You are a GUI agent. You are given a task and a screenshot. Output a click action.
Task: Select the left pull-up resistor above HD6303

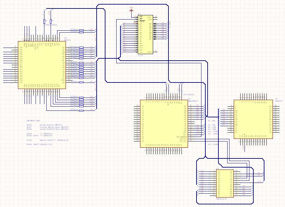coord(44,21)
